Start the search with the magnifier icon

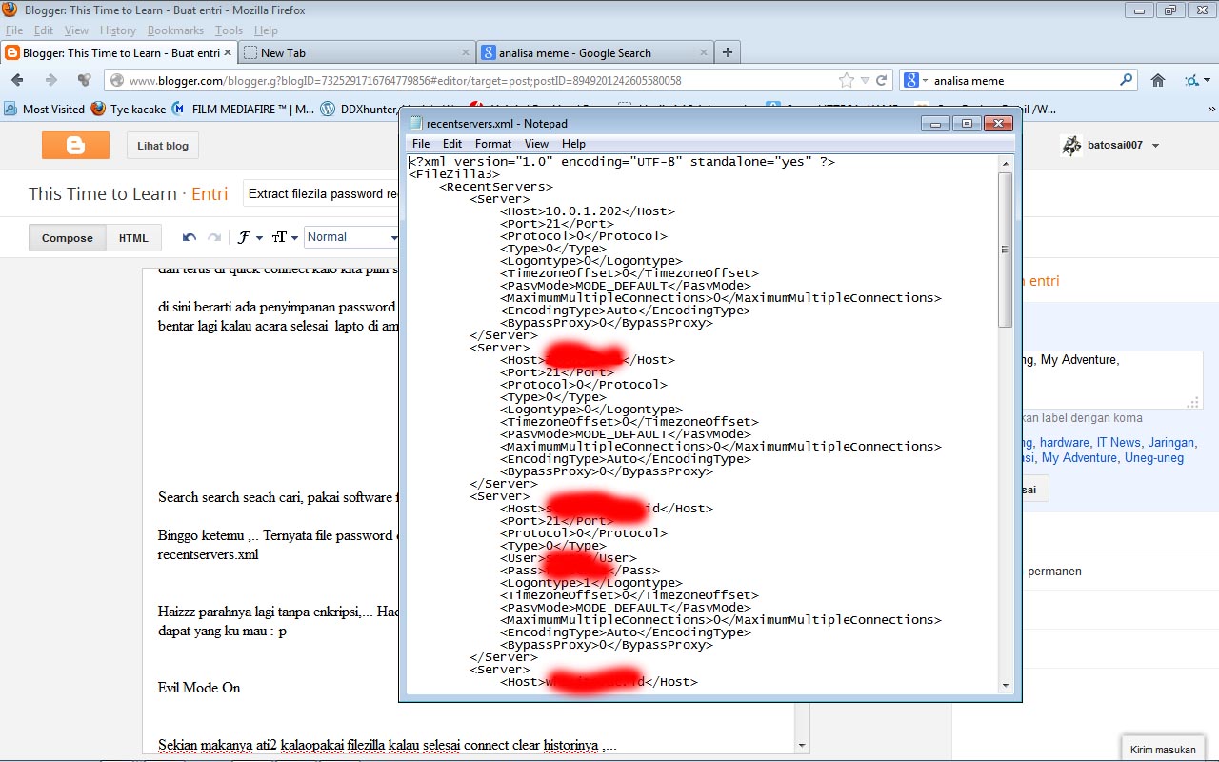tap(1125, 80)
